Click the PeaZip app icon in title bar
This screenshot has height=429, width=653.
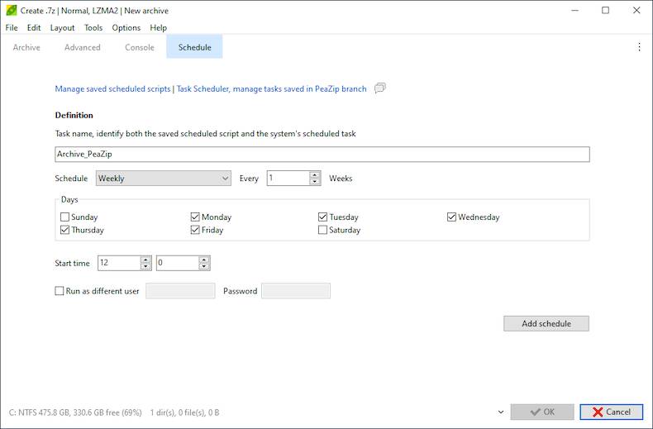pyautogui.click(x=11, y=10)
